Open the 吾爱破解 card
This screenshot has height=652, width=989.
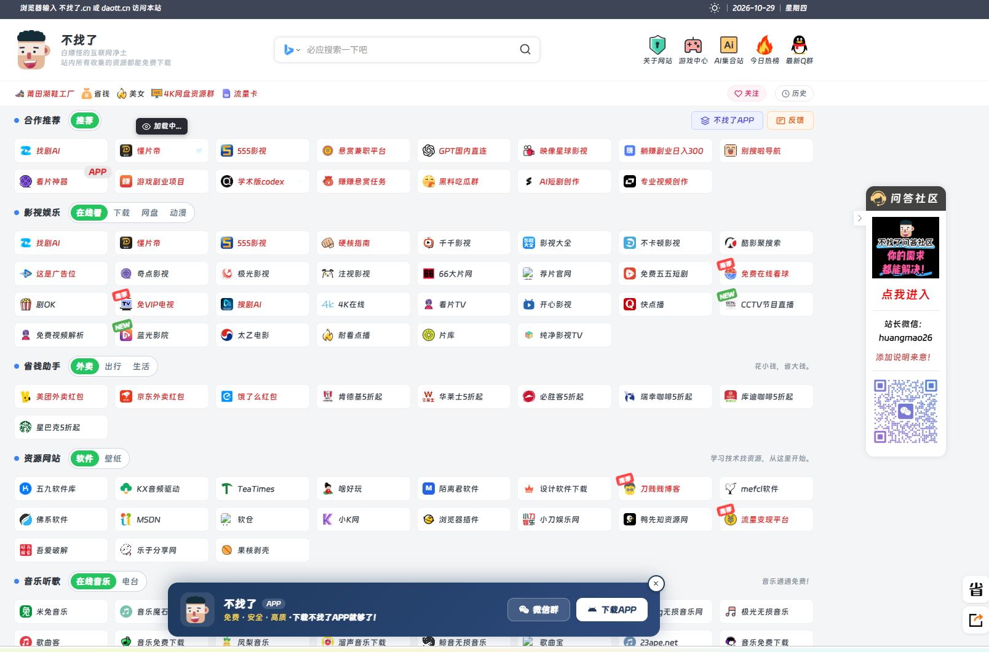[61, 550]
